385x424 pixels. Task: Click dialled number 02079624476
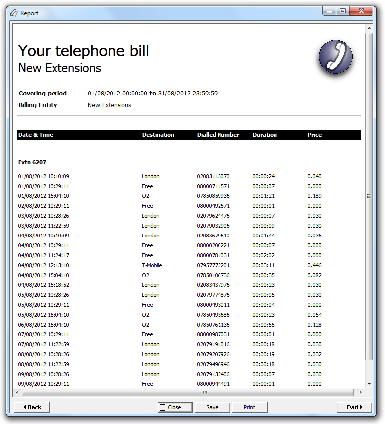[x=213, y=216]
